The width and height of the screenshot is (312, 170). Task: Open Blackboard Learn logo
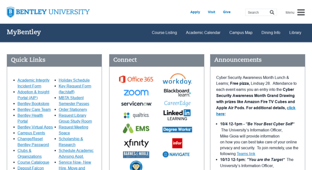tap(177, 92)
